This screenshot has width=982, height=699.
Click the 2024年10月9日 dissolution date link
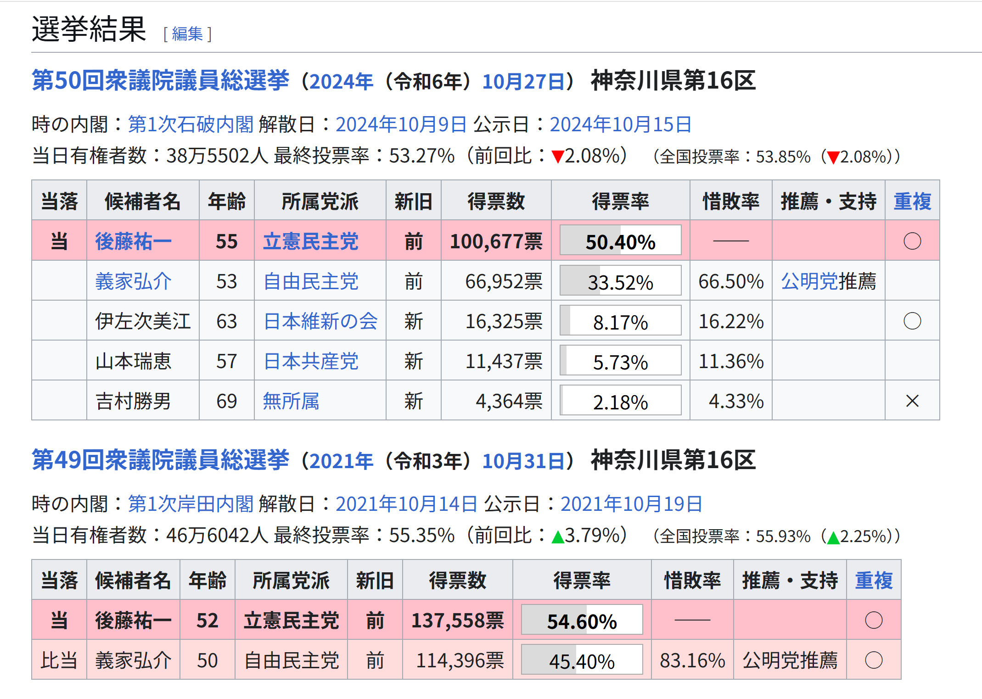(401, 124)
